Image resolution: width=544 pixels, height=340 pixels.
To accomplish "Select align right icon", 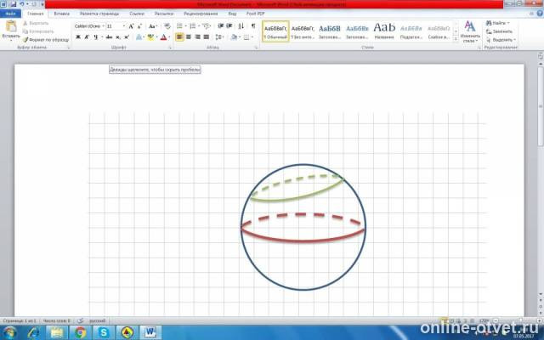I will click(x=197, y=37).
